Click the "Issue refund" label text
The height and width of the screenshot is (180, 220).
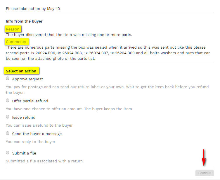click(24, 118)
